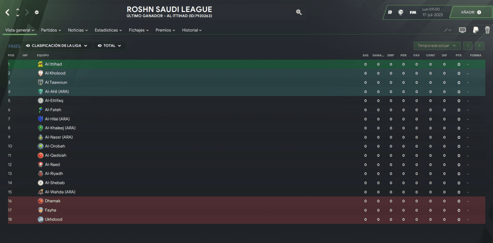The image size is (493, 243).
Task: Click the ID icon in the top bar
Action: coord(389,12)
